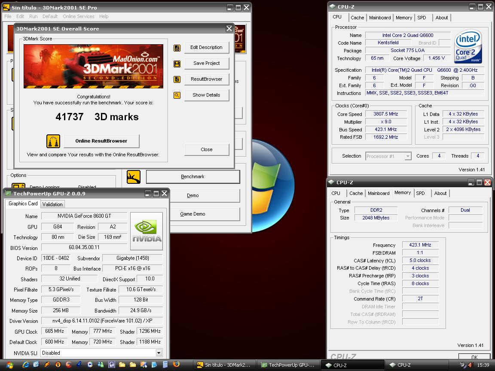Click the Core Speed value 3807.5 MHz
This screenshot has width=495, height=371.
point(386,114)
